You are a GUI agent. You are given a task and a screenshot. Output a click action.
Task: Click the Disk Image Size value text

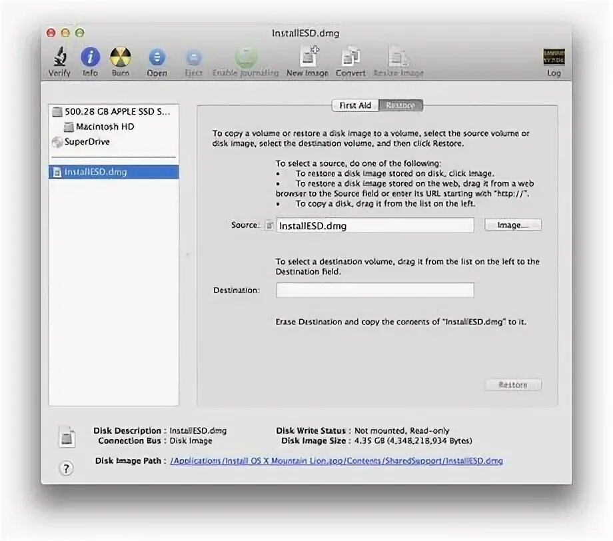pos(413,441)
